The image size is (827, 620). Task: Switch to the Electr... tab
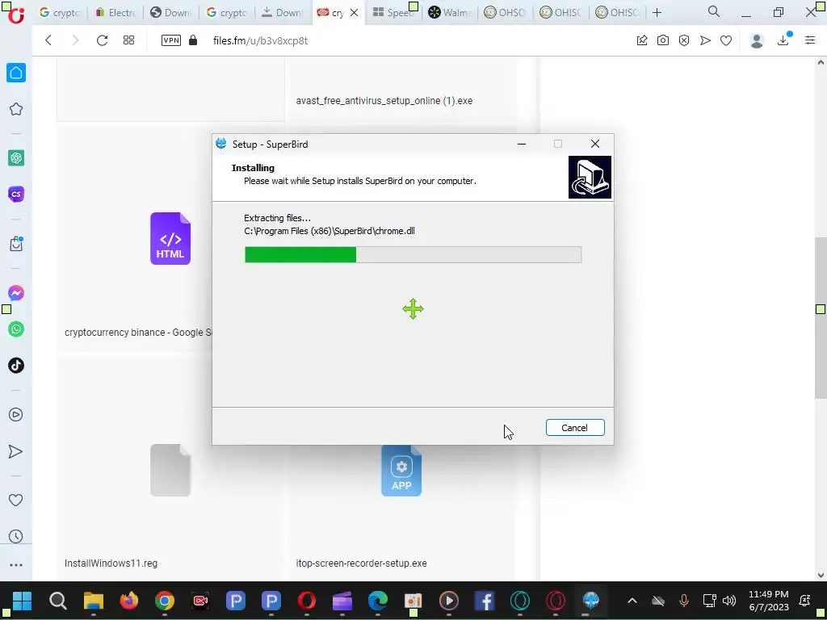115,13
